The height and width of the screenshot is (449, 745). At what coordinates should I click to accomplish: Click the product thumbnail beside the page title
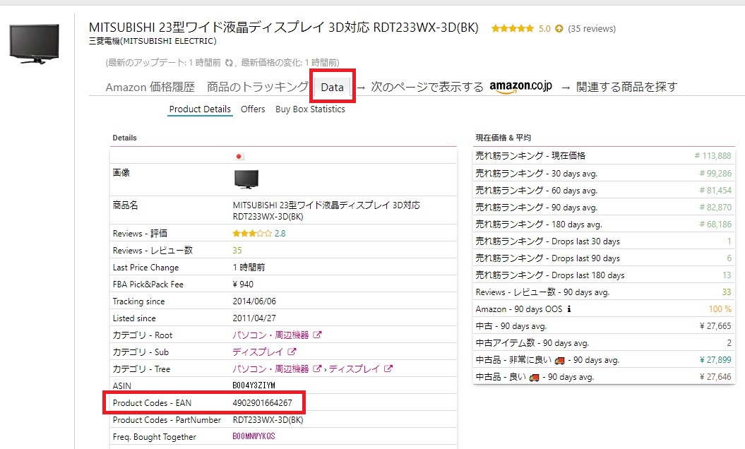click(x=34, y=44)
